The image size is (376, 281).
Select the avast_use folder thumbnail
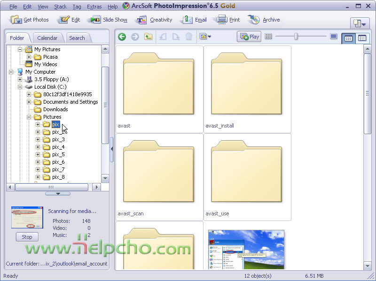247,177
